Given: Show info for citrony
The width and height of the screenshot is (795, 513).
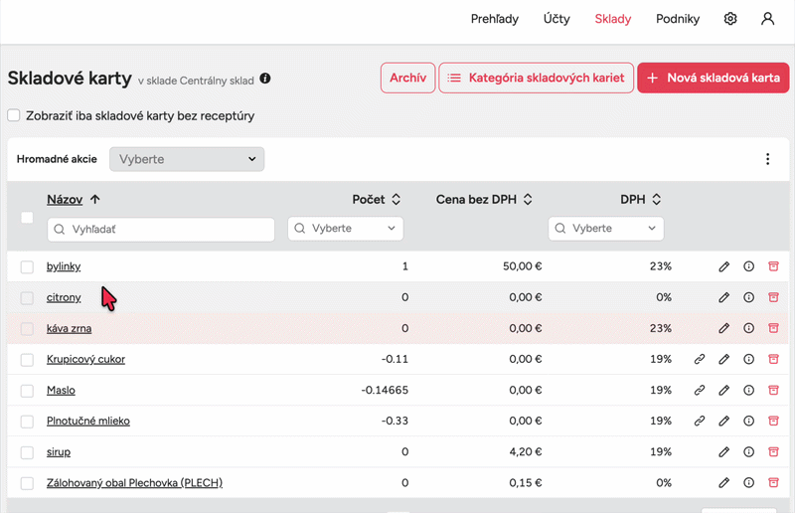Looking at the screenshot, I should [749, 297].
